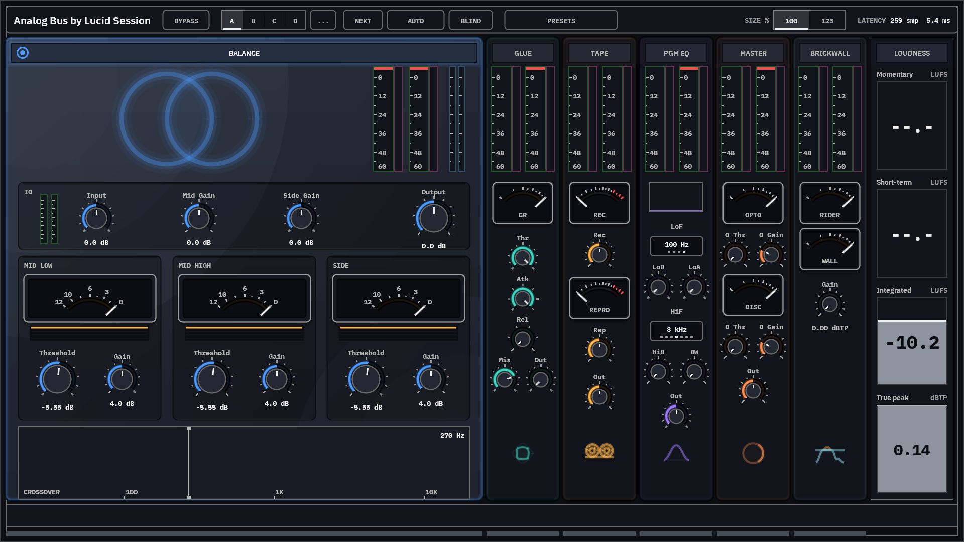The image size is (964, 542).
Task: Open the LoF 100 Hz frequency selector
Action: [x=677, y=246]
